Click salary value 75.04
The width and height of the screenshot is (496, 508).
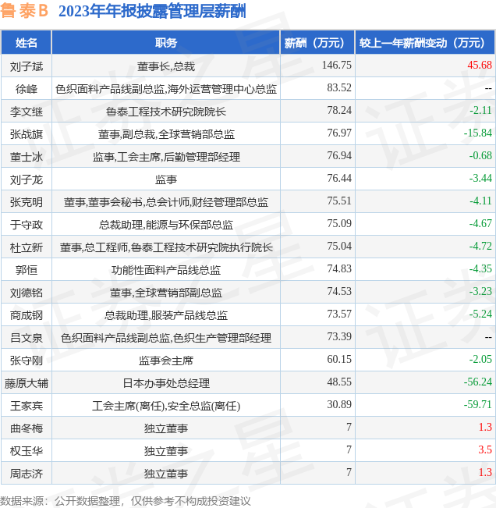point(339,247)
